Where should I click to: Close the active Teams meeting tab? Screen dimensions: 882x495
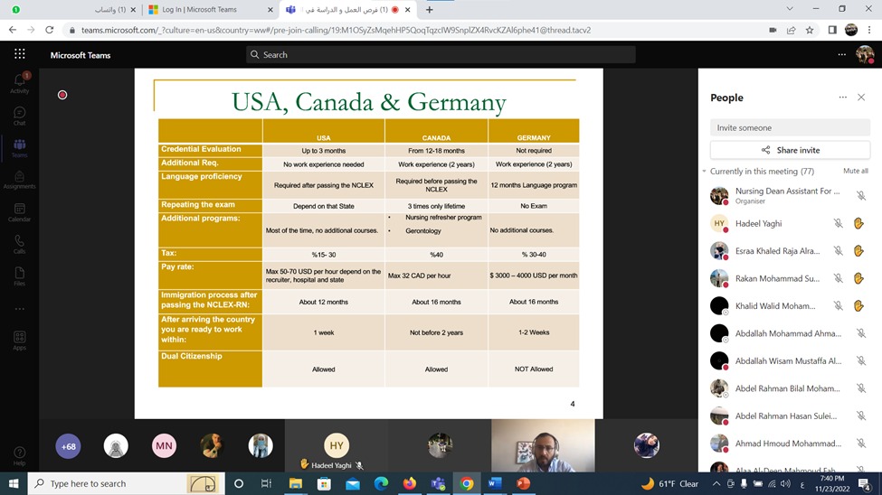[408, 10]
